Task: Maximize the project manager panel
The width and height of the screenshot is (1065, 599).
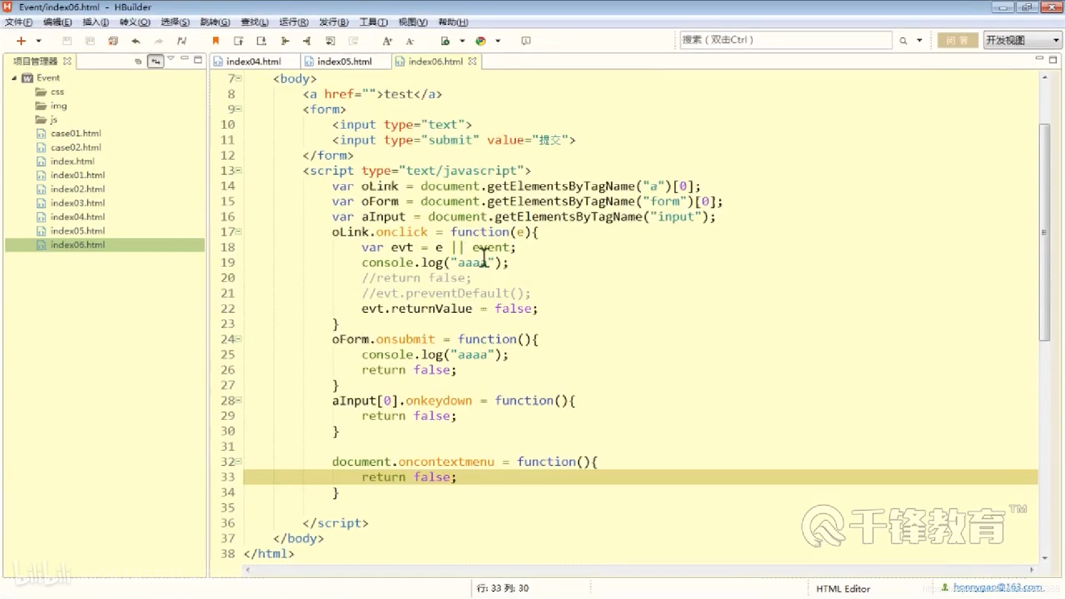Action: click(x=197, y=59)
